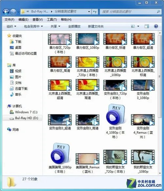Viewport: 164px width, 191px height.
Task: Open the view options dropdown arrow
Action: (x=138, y=26)
